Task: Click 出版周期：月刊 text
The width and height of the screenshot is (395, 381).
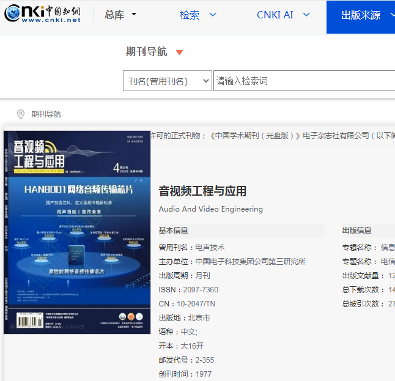Action: coord(184,275)
